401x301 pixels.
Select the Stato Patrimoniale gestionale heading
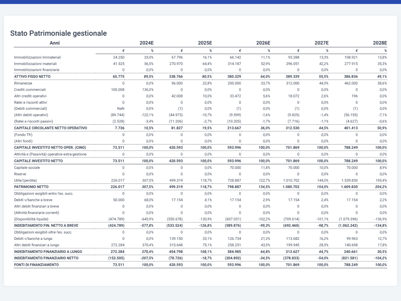click(x=58, y=33)
